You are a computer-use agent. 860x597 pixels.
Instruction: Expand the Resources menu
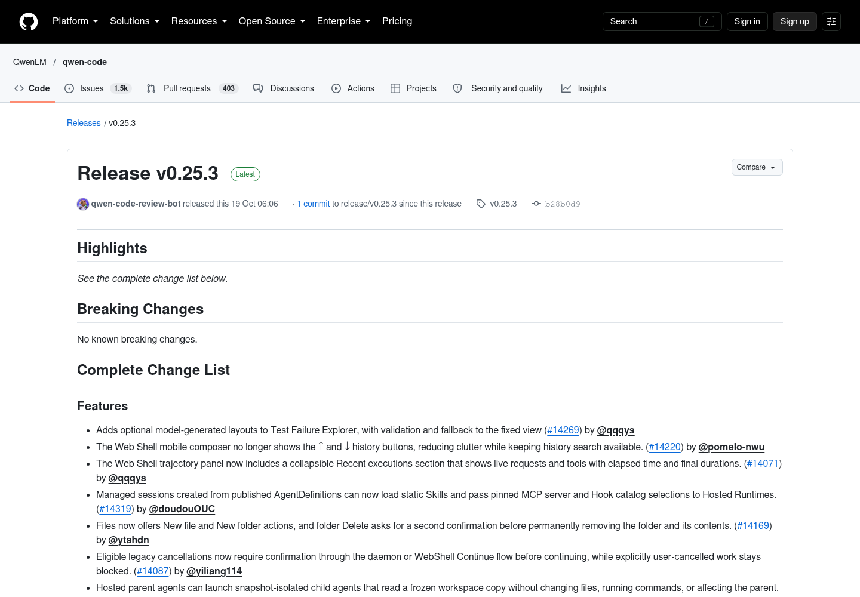(199, 21)
